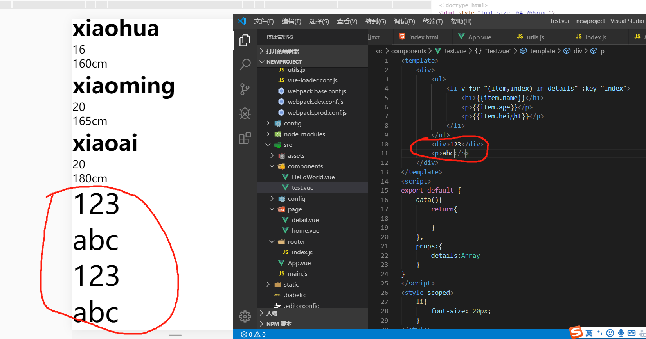Viewport: 646px width, 339px height.
Task: Open 文件(F) menu
Action: click(x=264, y=21)
